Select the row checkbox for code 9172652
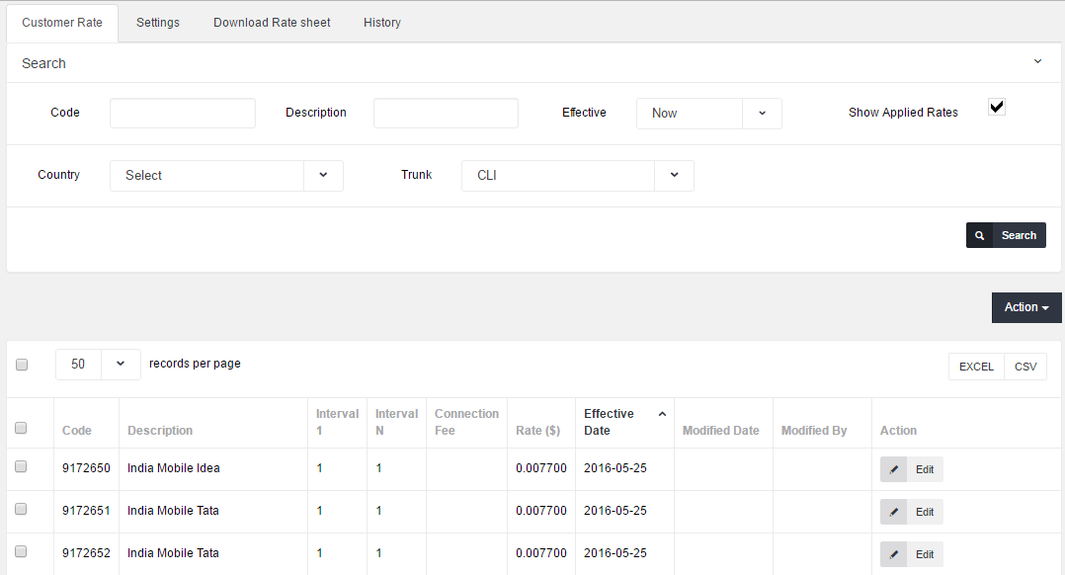Viewport: 1065px width, 575px height. (x=21, y=551)
